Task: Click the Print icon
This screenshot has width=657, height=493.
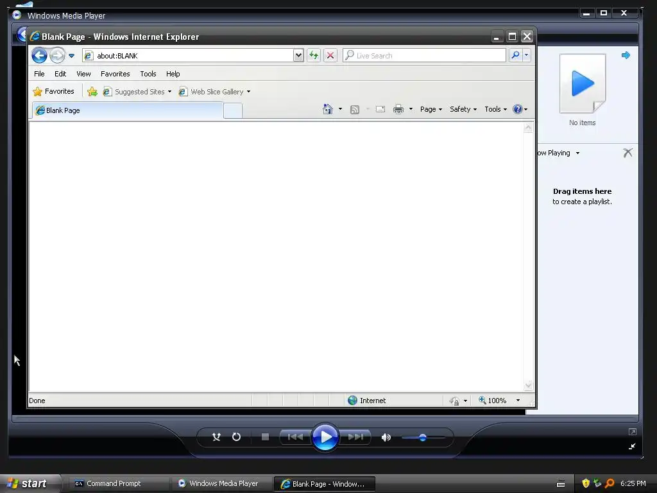Action: (x=398, y=109)
